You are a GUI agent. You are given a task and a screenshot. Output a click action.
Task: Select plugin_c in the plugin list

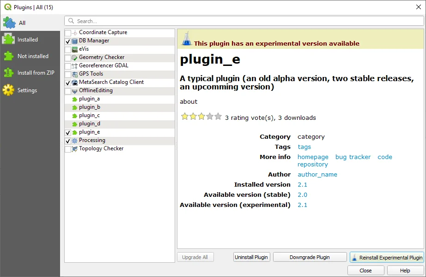click(x=89, y=116)
